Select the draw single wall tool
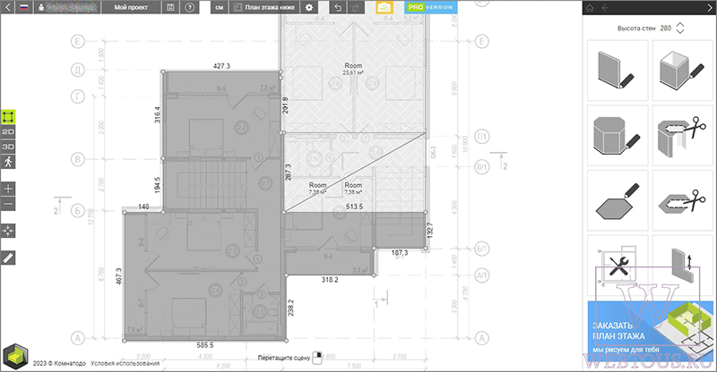717x372 pixels. 618,71
